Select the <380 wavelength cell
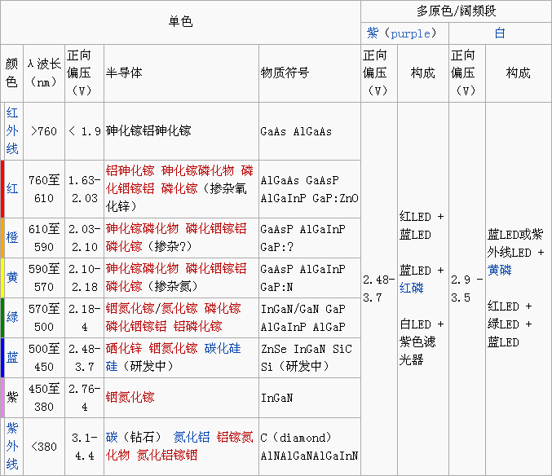Screen dimensions: 552x476 (x=44, y=447)
